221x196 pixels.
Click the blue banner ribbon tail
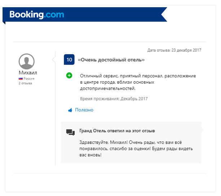click(164, 14)
